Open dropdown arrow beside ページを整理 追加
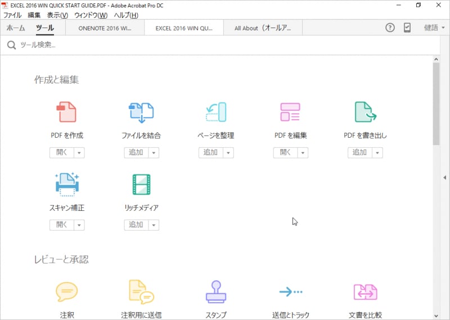Viewport: 450px width, 320px height. click(228, 152)
